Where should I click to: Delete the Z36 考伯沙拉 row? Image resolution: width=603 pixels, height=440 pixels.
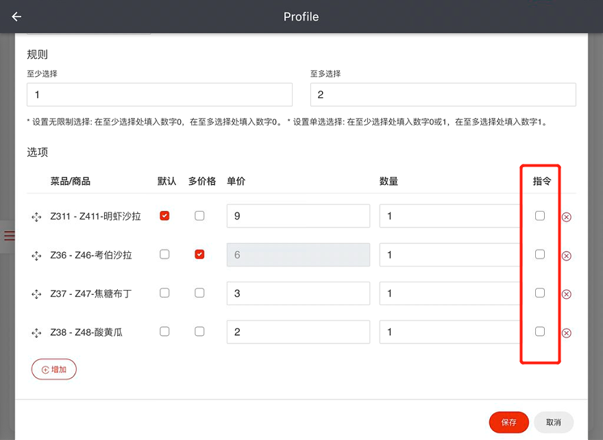[x=567, y=256]
